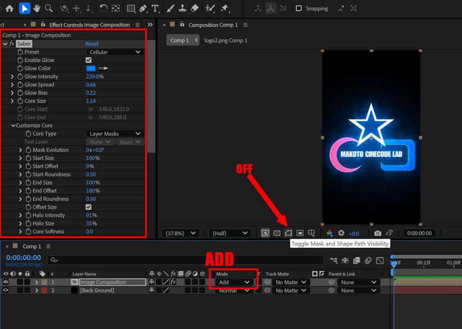Open grid and guide options icon

(x=311, y=233)
